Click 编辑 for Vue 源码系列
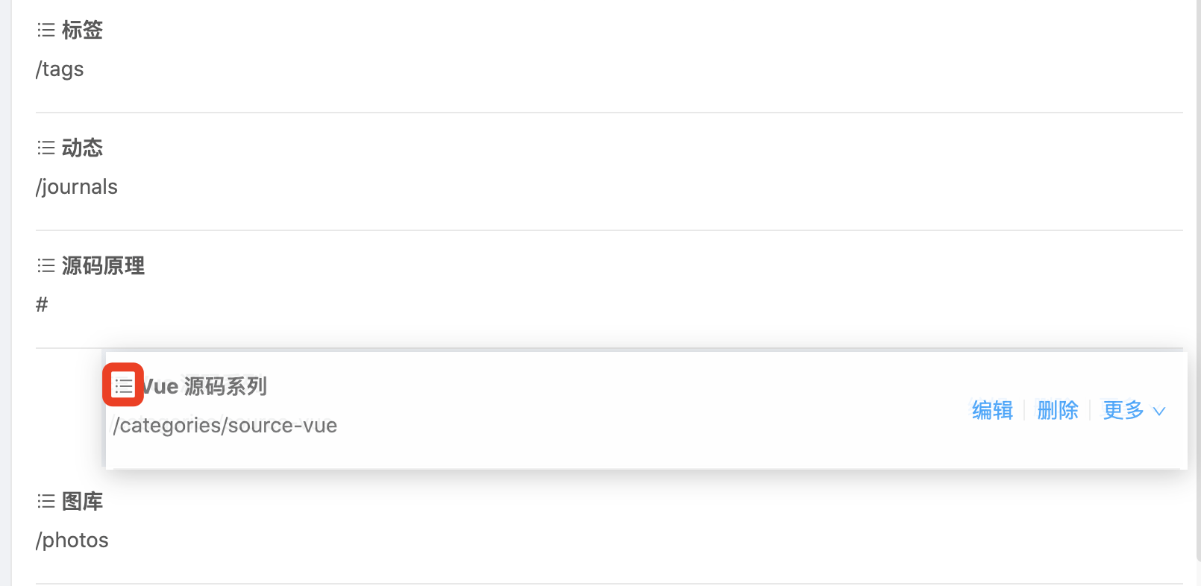Image resolution: width=1201 pixels, height=586 pixels. click(x=992, y=410)
